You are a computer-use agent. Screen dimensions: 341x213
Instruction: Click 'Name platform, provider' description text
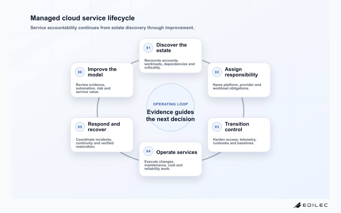(237, 87)
